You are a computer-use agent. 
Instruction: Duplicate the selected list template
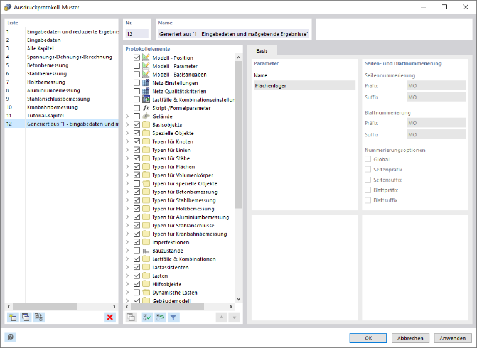coord(26,317)
